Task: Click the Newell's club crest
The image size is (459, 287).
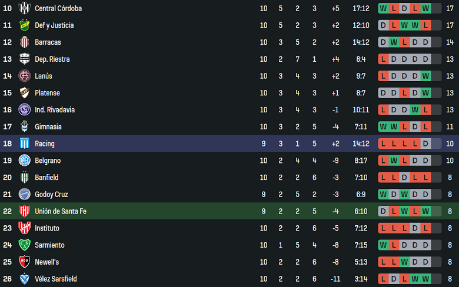Action: click(x=25, y=262)
